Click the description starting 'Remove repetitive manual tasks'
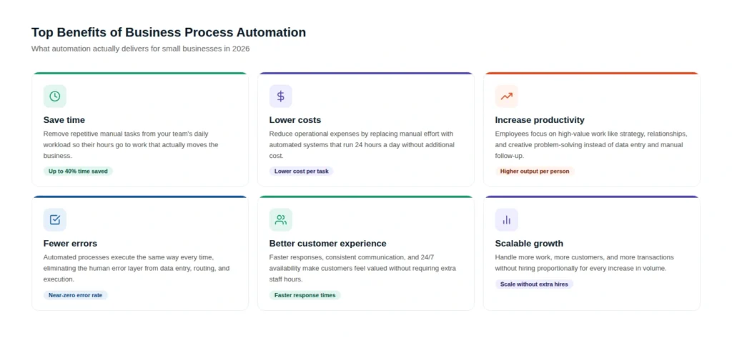 (132, 145)
